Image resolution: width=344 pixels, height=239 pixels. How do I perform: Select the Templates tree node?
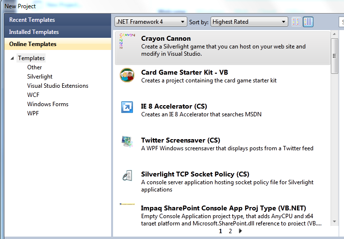pyautogui.click(x=31, y=58)
